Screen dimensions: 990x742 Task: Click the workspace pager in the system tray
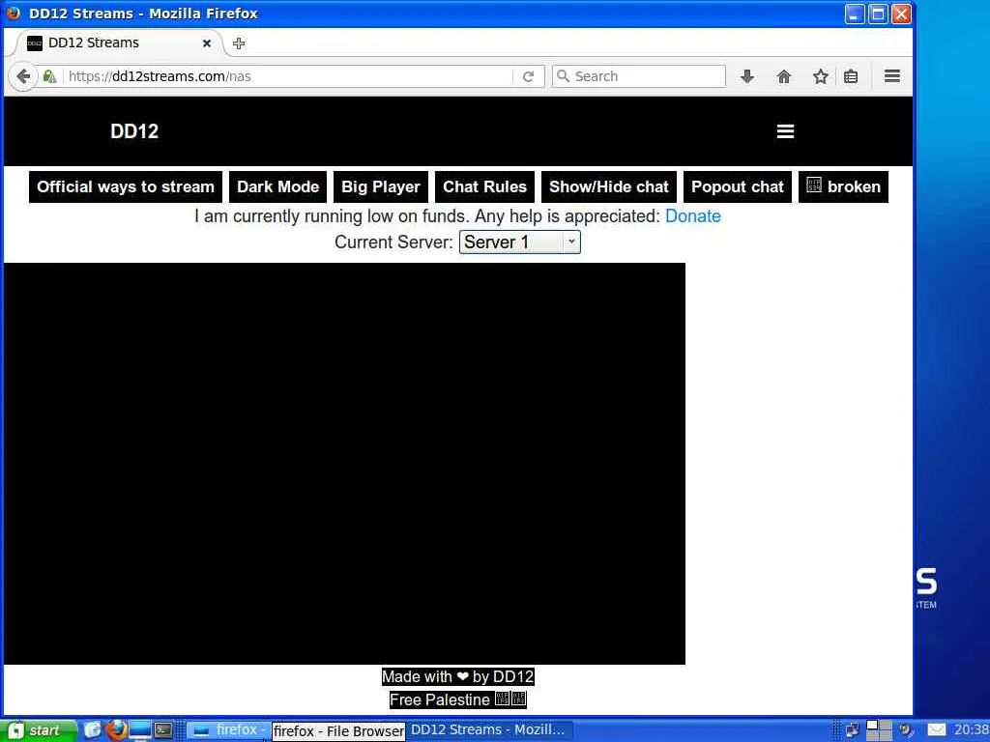pos(878,730)
